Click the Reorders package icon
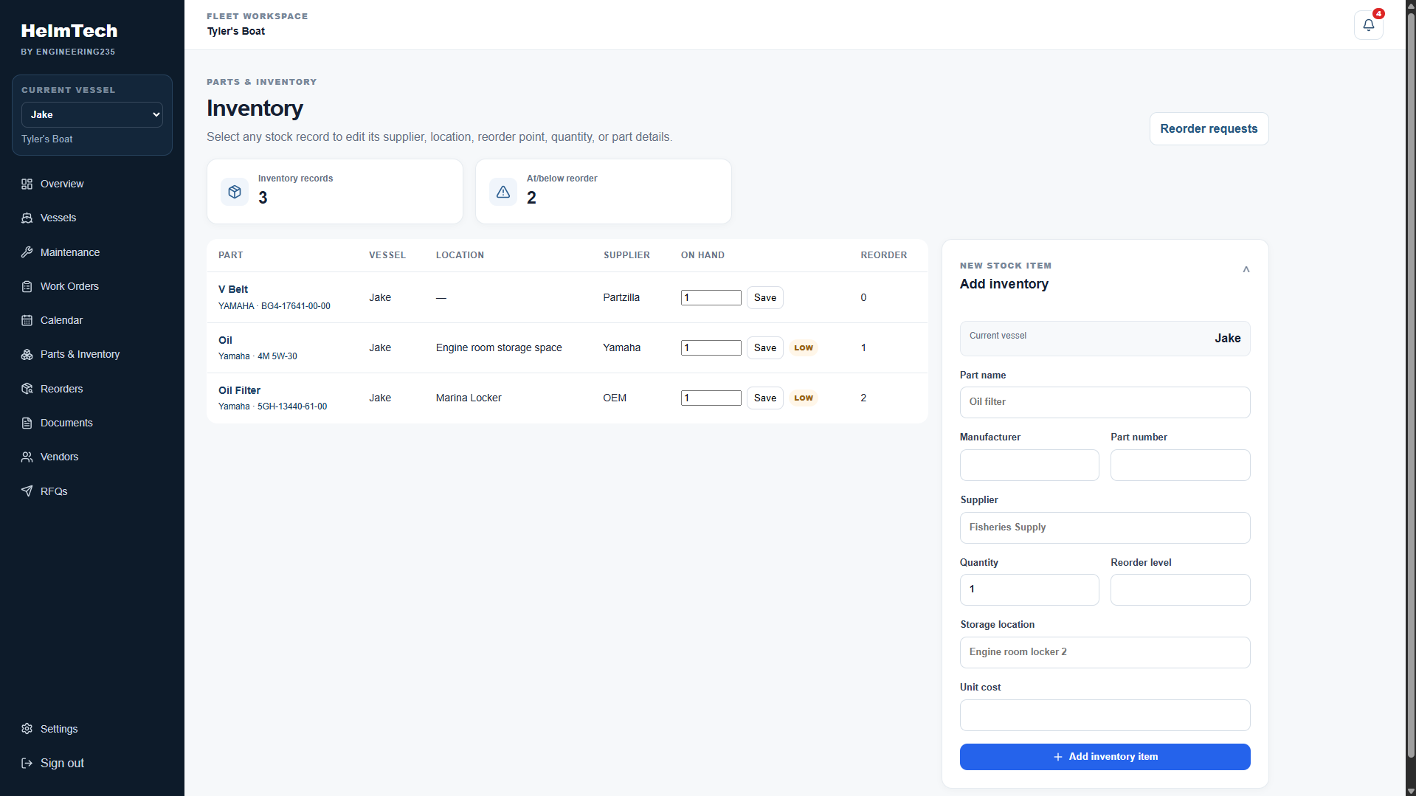1416x796 pixels. tap(27, 389)
